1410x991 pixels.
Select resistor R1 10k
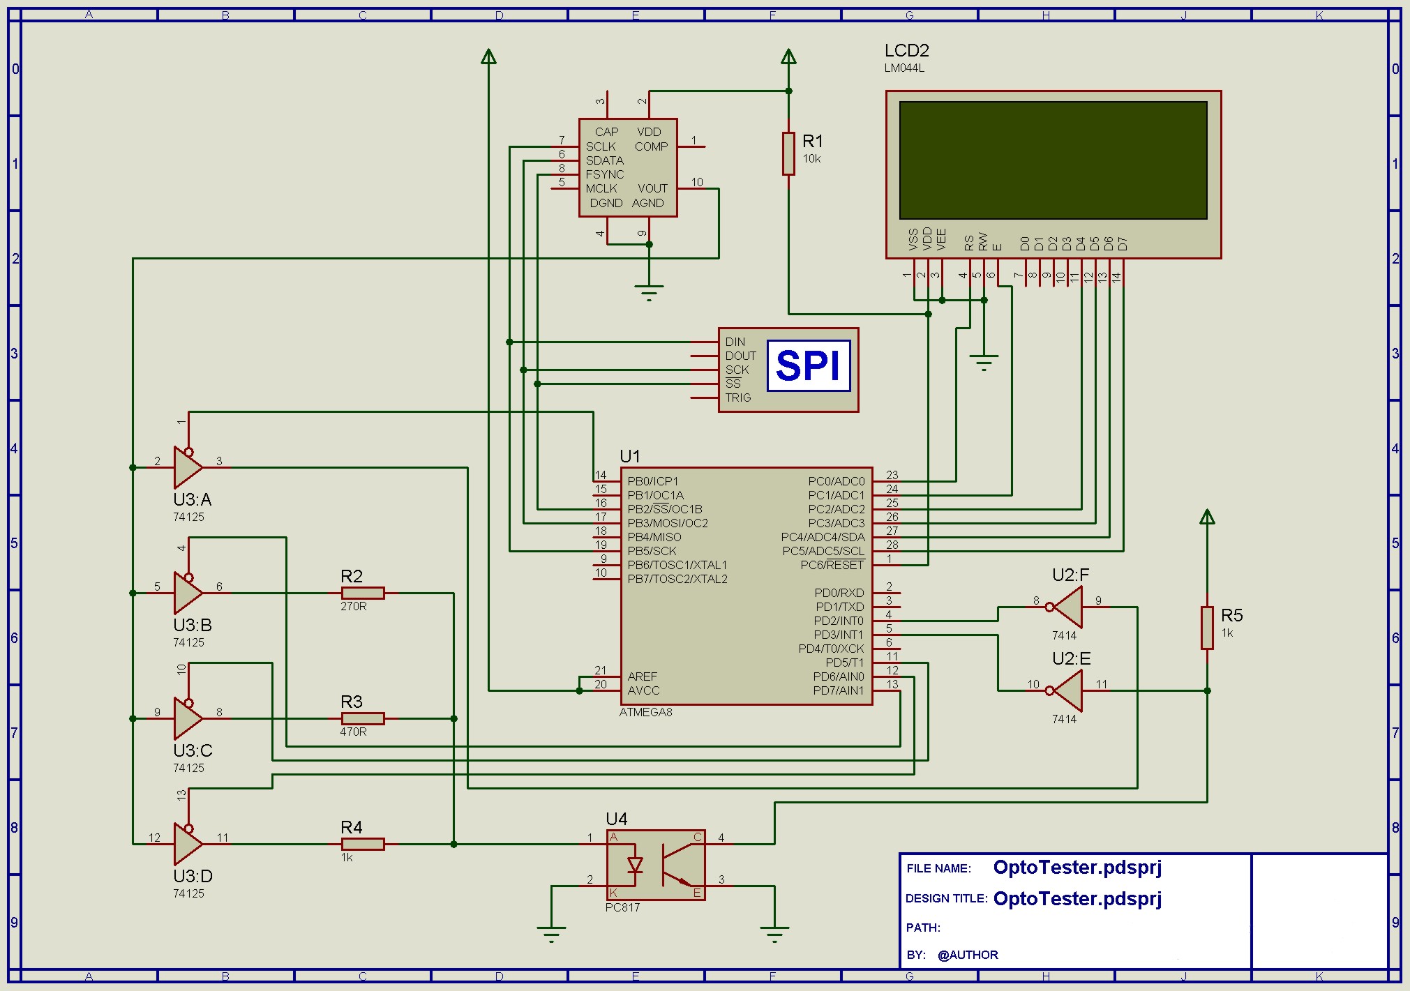point(788,153)
